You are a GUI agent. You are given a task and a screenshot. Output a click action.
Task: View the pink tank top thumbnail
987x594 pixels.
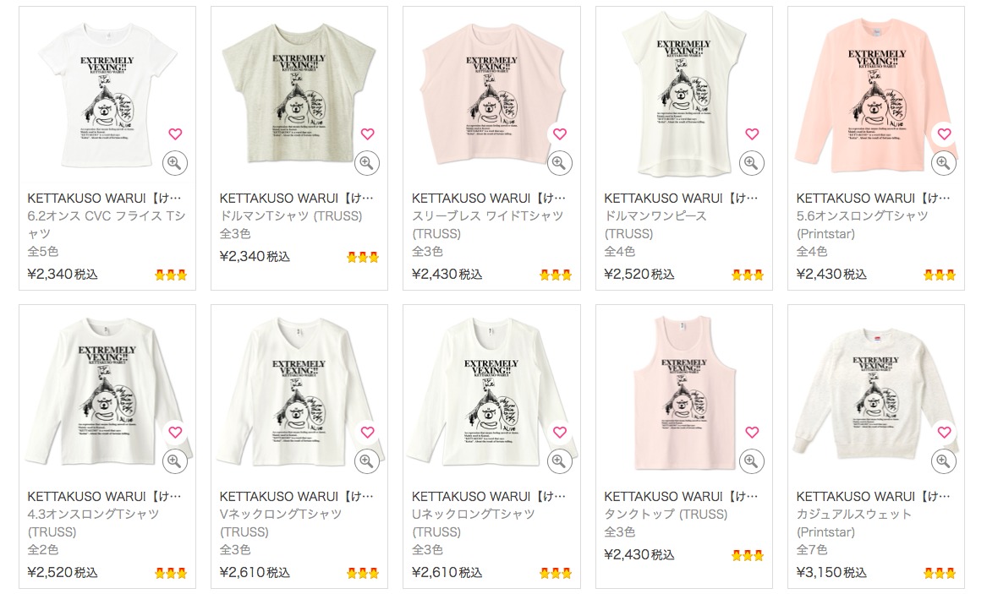coord(683,393)
